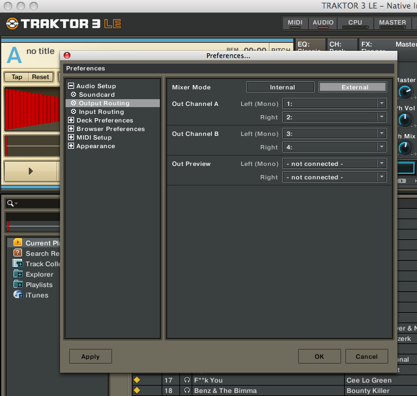This screenshot has height=396, width=417.
Task: Adjust the headphone Vol knob
Action: click(x=405, y=120)
